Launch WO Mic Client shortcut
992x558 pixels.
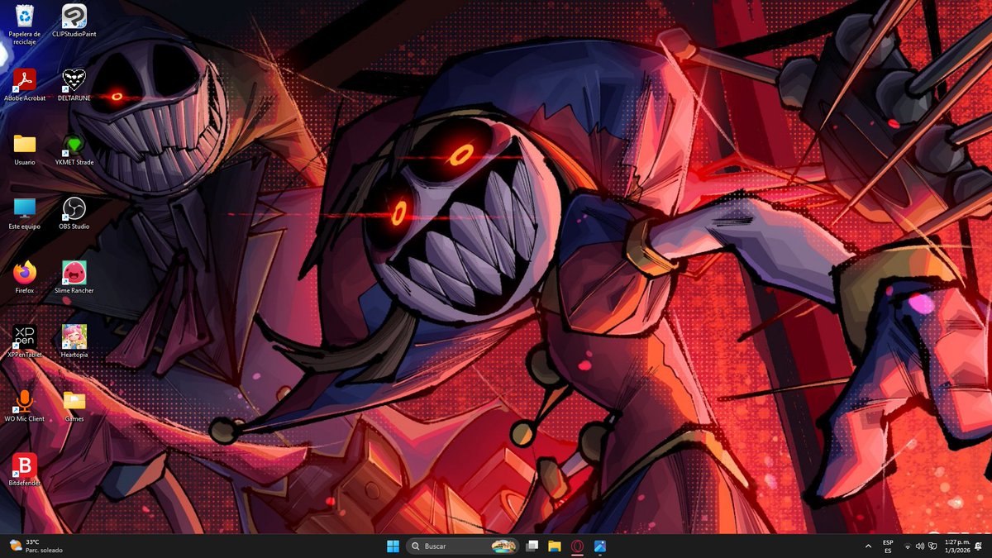(x=25, y=405)
